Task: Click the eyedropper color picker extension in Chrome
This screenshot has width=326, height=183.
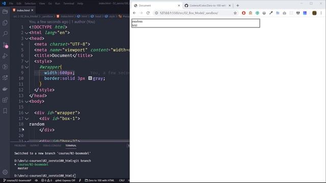Action: click(270, 13)
